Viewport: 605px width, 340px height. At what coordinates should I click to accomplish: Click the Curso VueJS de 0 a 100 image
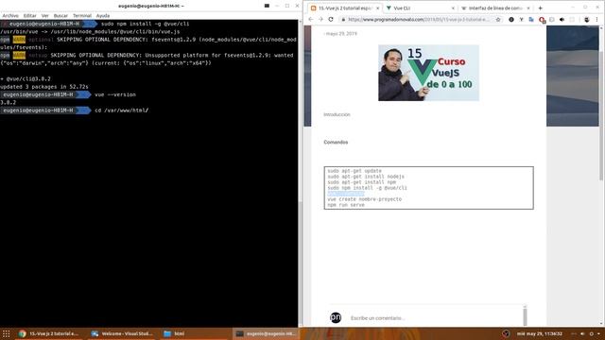(x=428, y=73)
